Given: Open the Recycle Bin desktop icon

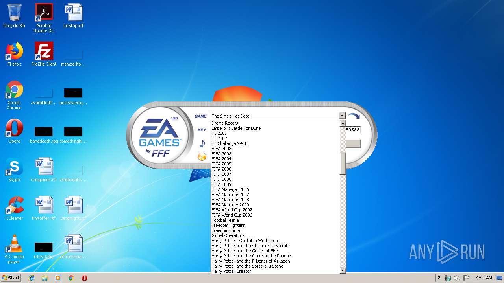Looking at the screenshot, I should point(14,16).
